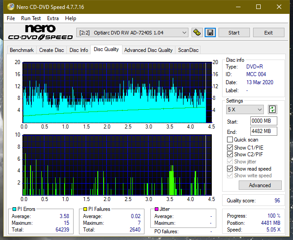The width and height of the screenshot is (293, 240).
Task: Click the Start position input field
Action: (x=264, y=121)
